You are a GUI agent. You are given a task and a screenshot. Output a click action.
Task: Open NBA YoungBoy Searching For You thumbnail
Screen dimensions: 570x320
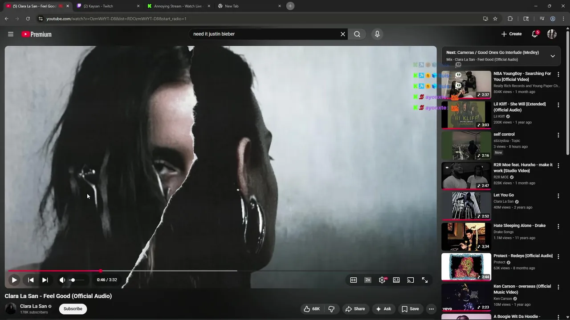point(466,84)
